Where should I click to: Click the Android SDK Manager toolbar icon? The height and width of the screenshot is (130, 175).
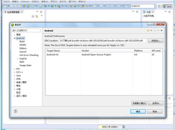[24, 6]
